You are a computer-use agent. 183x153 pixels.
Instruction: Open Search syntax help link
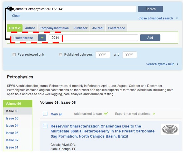pyautogui.click(x=160, y=64)
